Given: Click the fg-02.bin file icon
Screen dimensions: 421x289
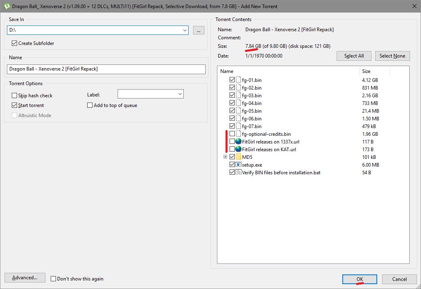Looking at the screenshot, I should [238, 88].
